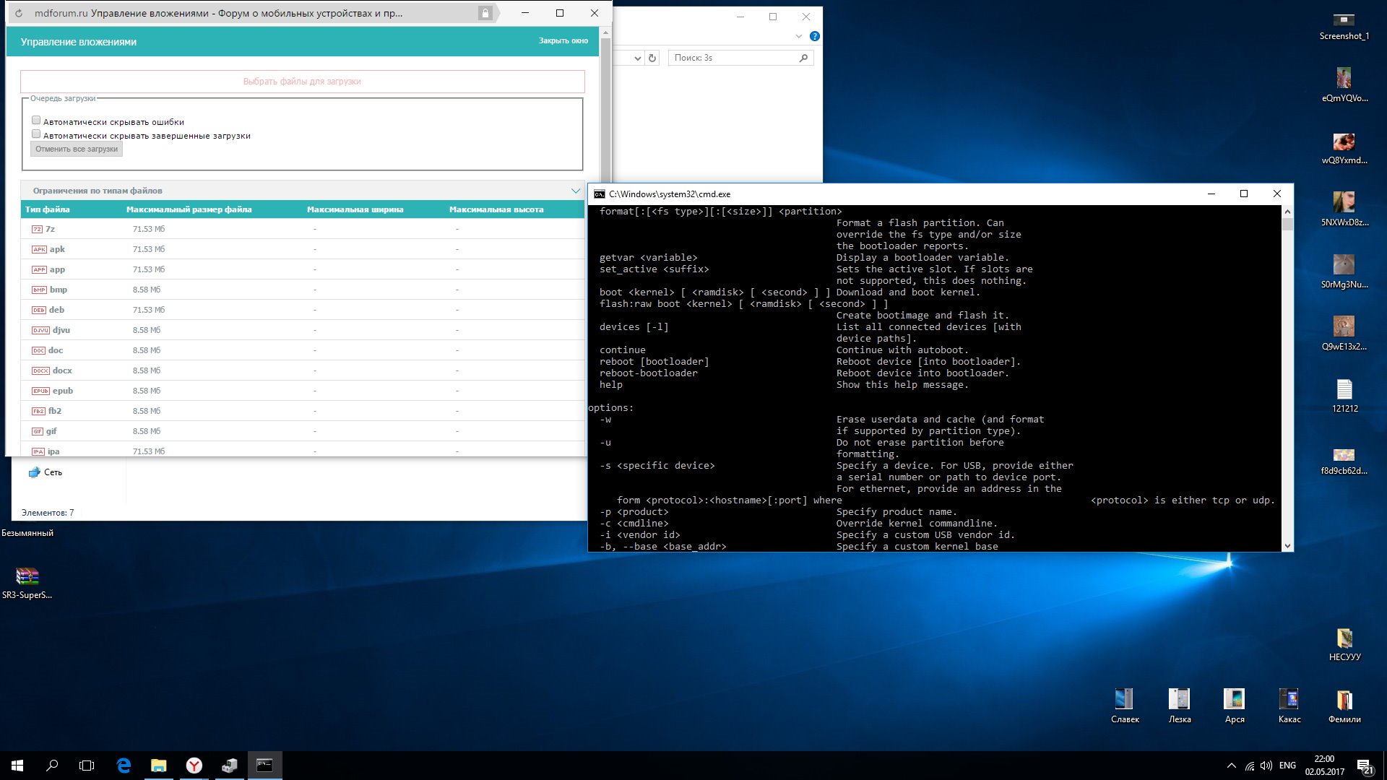The image size is (1387, 780).
Task: Enable automatically hide errors checkbox
Action: point(36,121)
